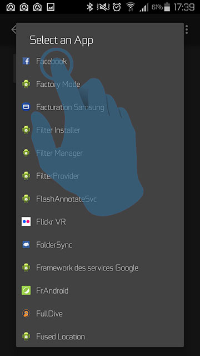The image size is (200, 356).
Task: Choose Framework des services Google
Action: point(100,268)
